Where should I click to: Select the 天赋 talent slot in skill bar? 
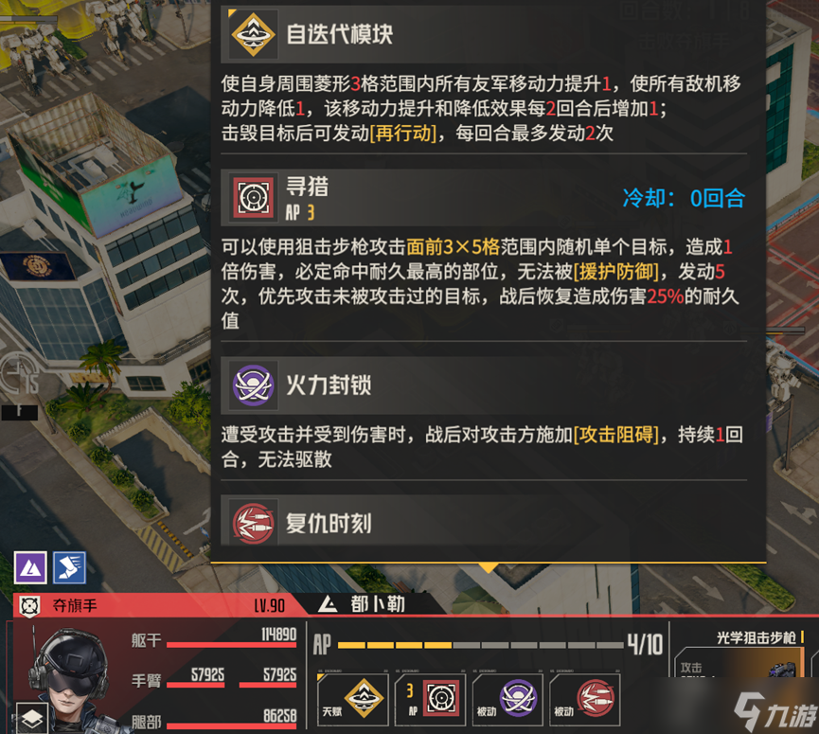[353, 699]
